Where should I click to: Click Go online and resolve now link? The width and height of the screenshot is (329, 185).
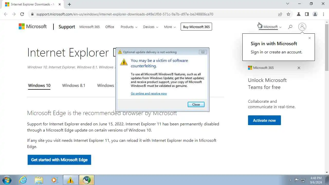coord(149,94)
